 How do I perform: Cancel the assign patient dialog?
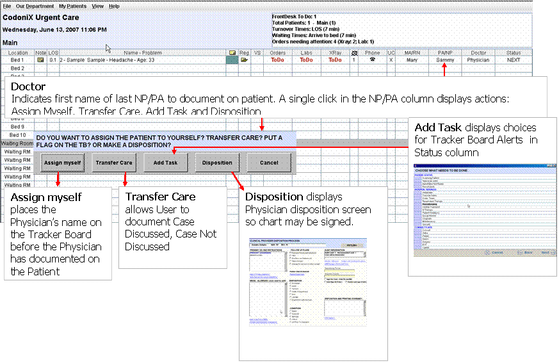[268, 163]
